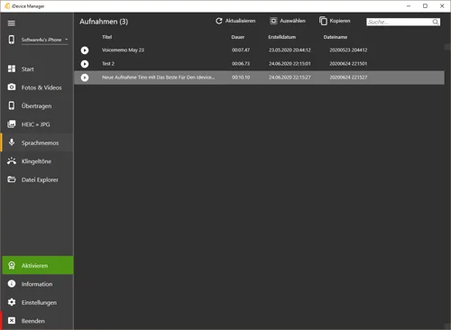The height and width of the screenshot is (330, 451).
Task: Click file name 20200523 204412
Action: (x=348, y=50)
